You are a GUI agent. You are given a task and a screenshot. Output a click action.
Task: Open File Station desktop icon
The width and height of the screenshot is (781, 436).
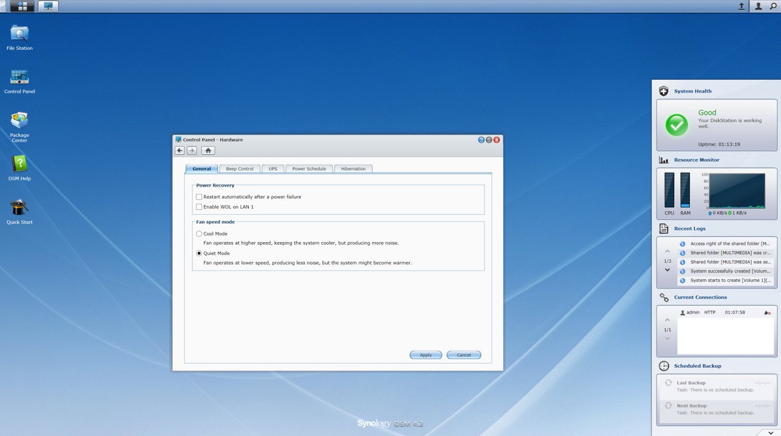point(20,38)
